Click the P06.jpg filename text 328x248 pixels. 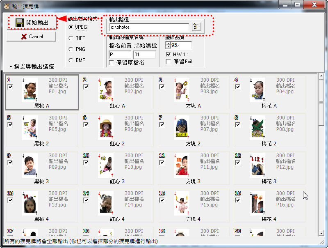133,129
